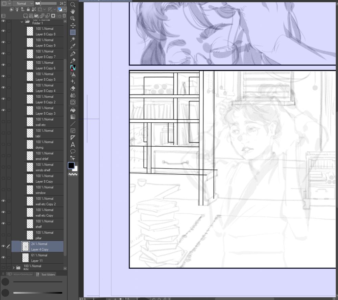Click the Delete layer trash icon

coord(64,16)
